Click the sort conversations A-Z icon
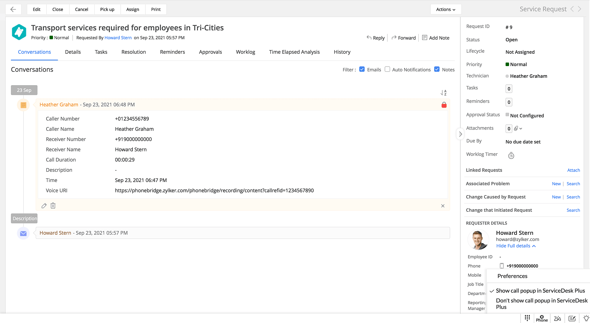 [x=443, y=93]
